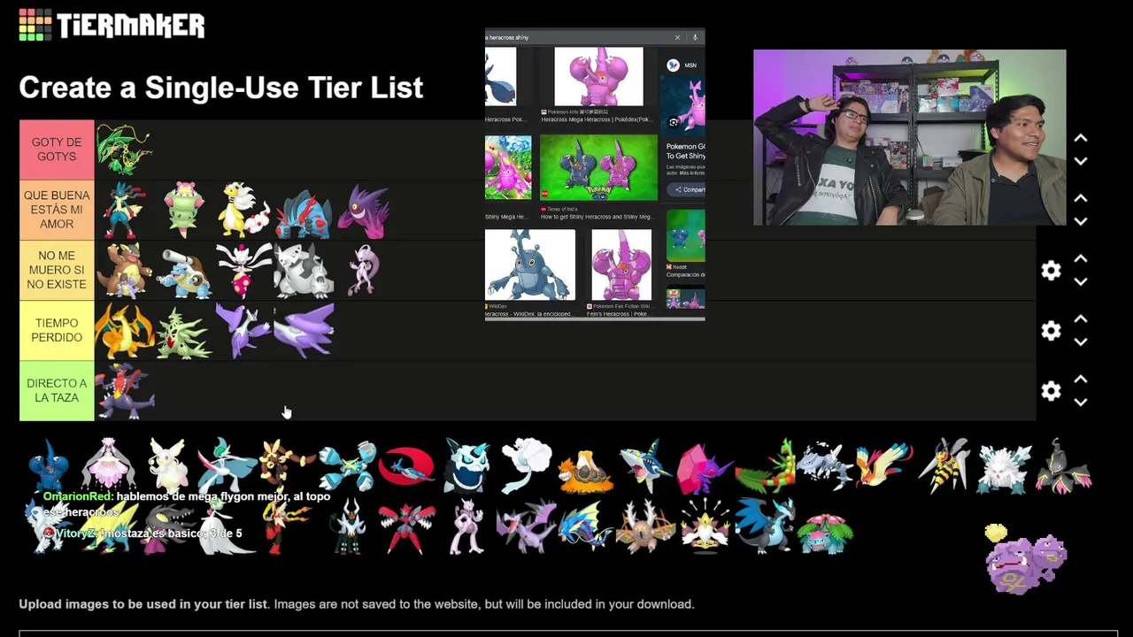Move QUE BUENA ESTÁS MI AMOR row down

pyautogui.click(x=1081, y=221)
